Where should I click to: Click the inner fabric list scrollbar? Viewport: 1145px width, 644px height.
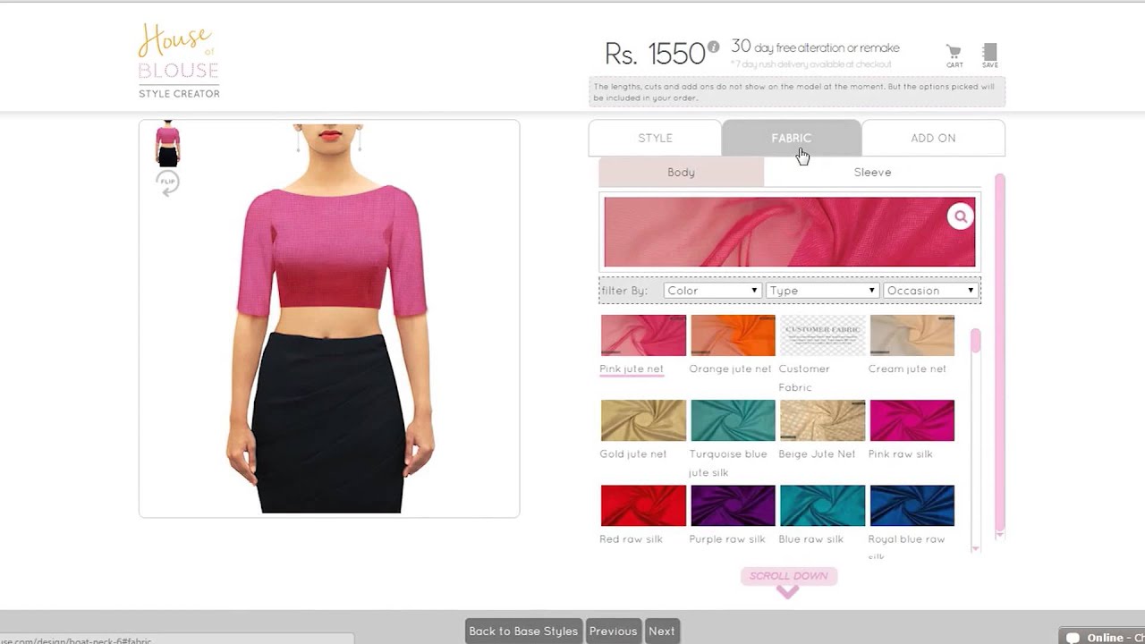click(975, 341)
